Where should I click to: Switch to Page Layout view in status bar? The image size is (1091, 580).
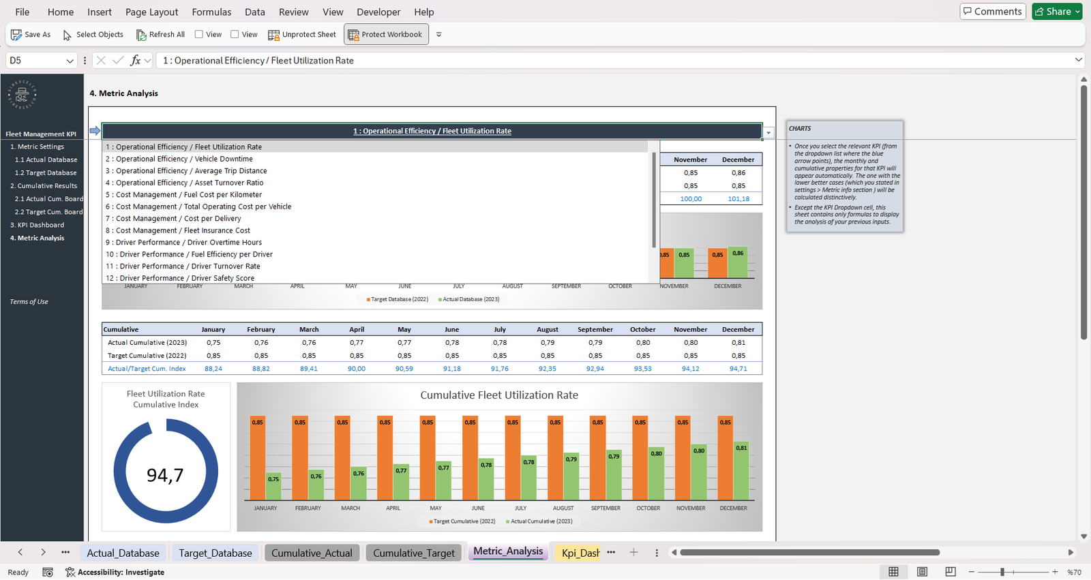[x=922, y=572]
